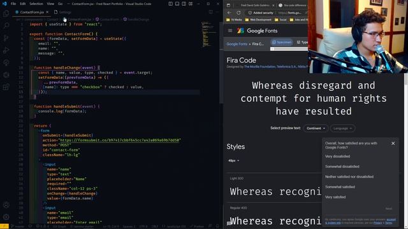Open the Explorer view in VS Code

click(x=6, y=13)
